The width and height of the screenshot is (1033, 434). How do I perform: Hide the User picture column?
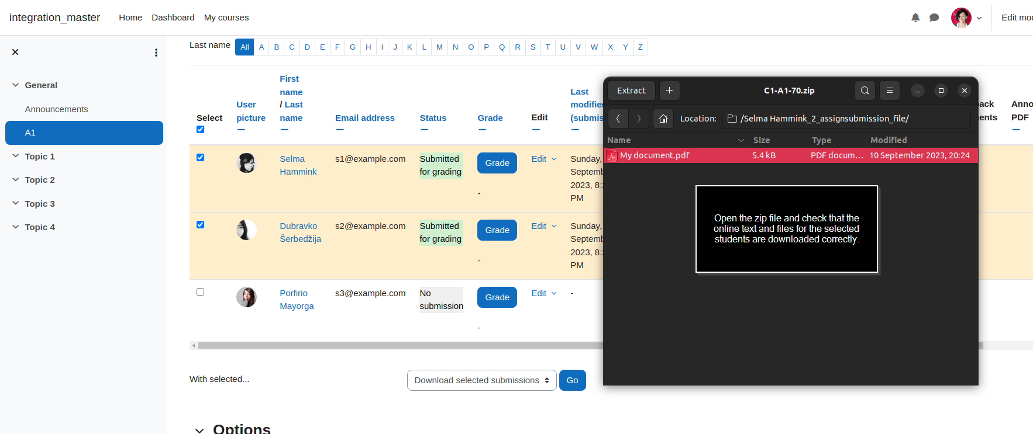[x=241, y=130]
